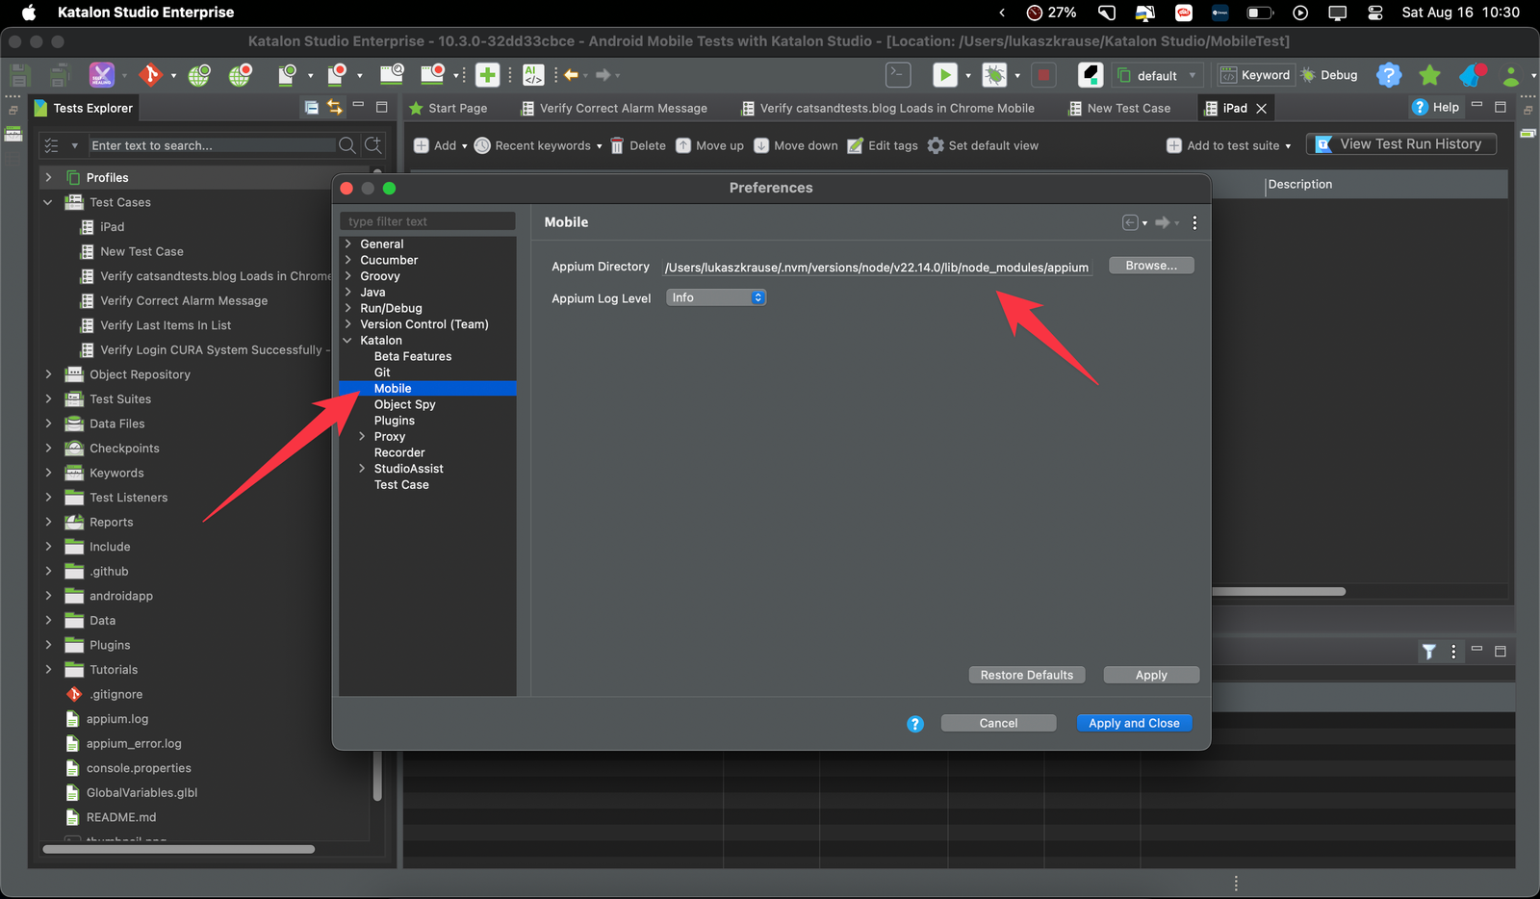Click the Debug bug run icon
The image size is (1540, 899).
[x=994, y=75]
